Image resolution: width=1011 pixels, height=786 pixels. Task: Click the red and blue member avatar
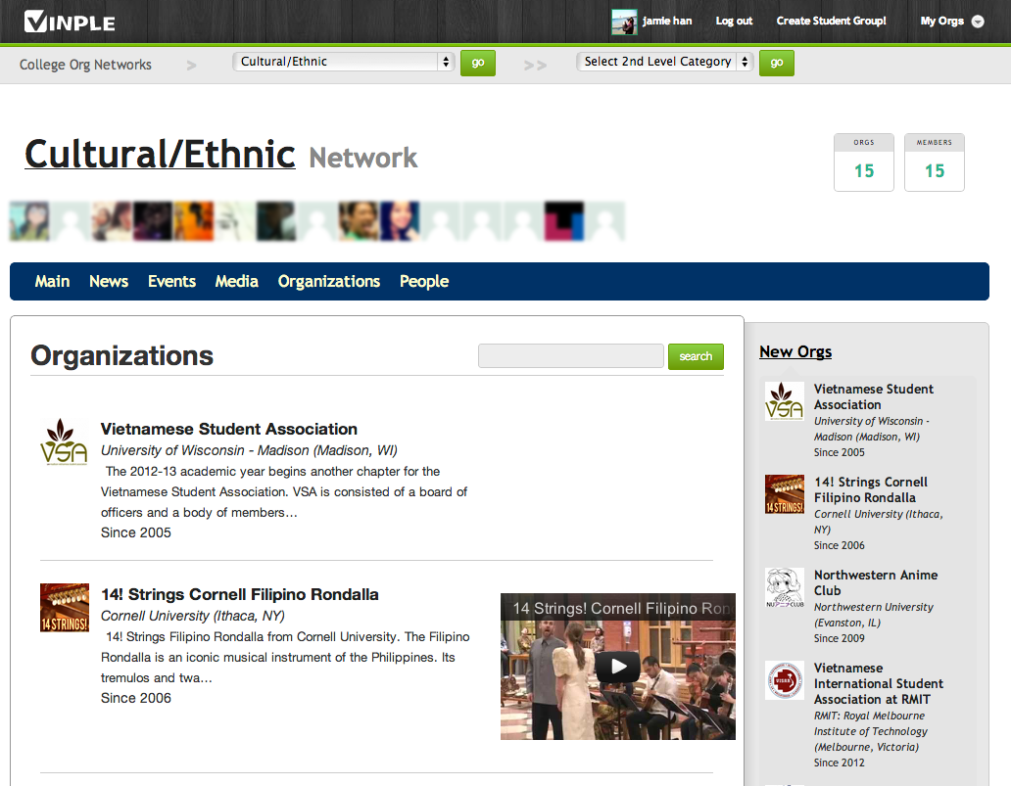pyautogui.click(x=564, y=221)
